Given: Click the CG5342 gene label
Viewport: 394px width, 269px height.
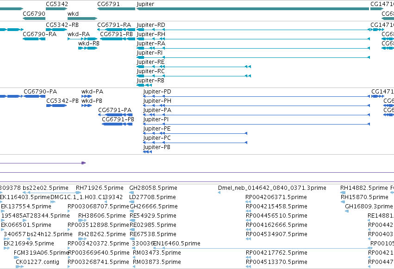Looking at the screenshot, I should click(57, 4).
